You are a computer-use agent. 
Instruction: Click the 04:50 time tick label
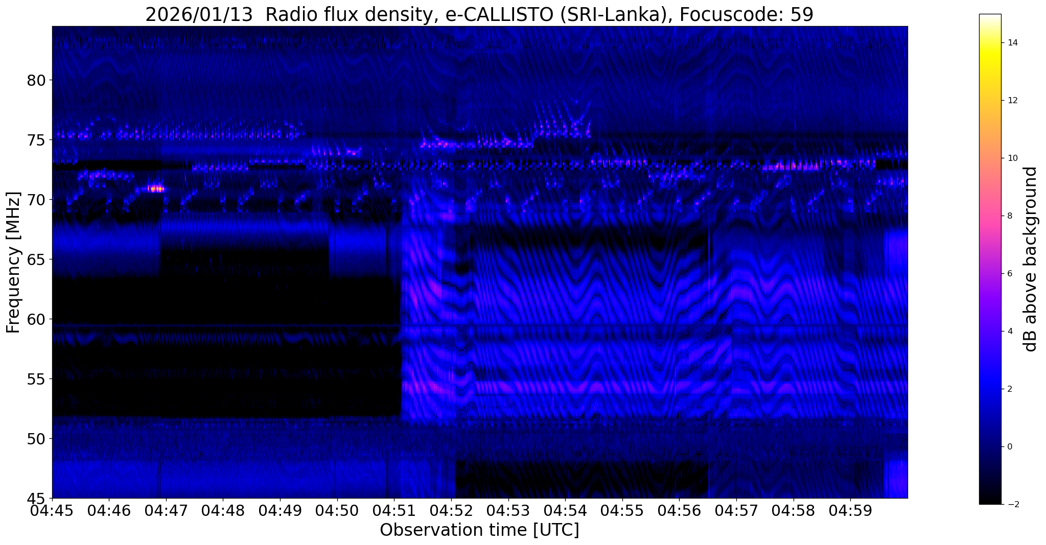(337, 510)
